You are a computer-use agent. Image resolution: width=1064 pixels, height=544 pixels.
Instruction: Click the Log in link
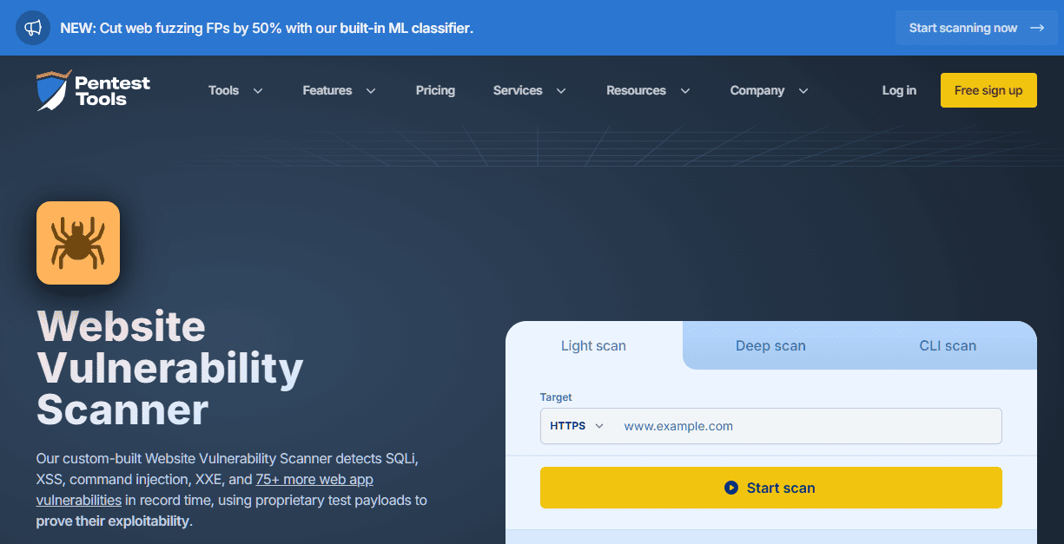pos(899,90)
